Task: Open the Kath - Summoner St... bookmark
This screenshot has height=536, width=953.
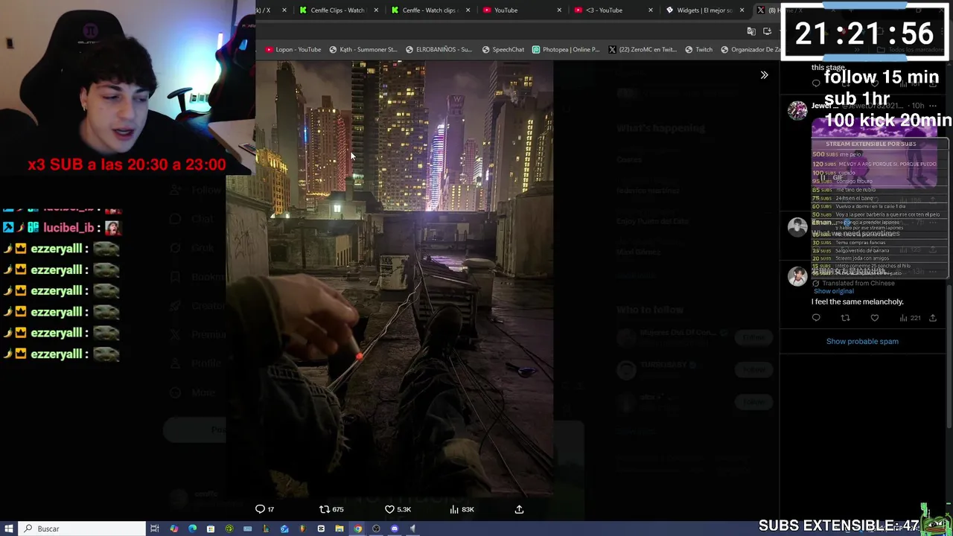Action: [x=363, y=50]
